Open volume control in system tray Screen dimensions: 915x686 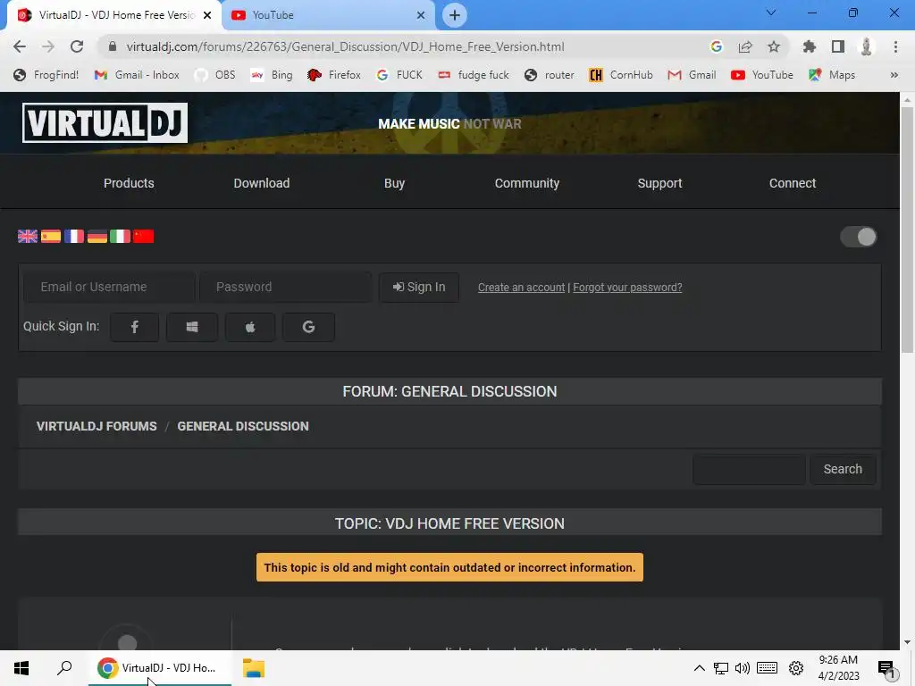tap(743, 668)
